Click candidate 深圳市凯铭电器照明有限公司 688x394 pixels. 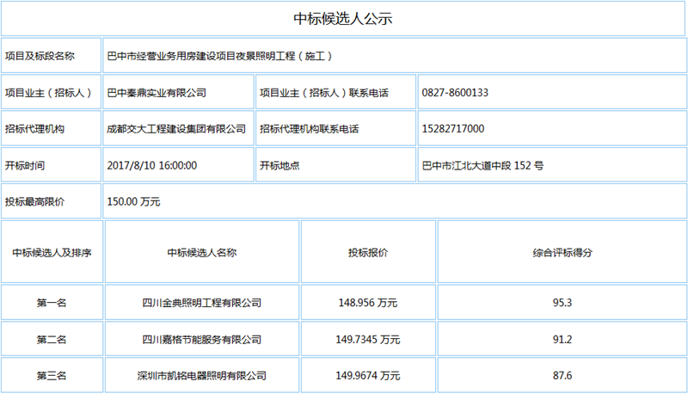(x=202, y=376)
